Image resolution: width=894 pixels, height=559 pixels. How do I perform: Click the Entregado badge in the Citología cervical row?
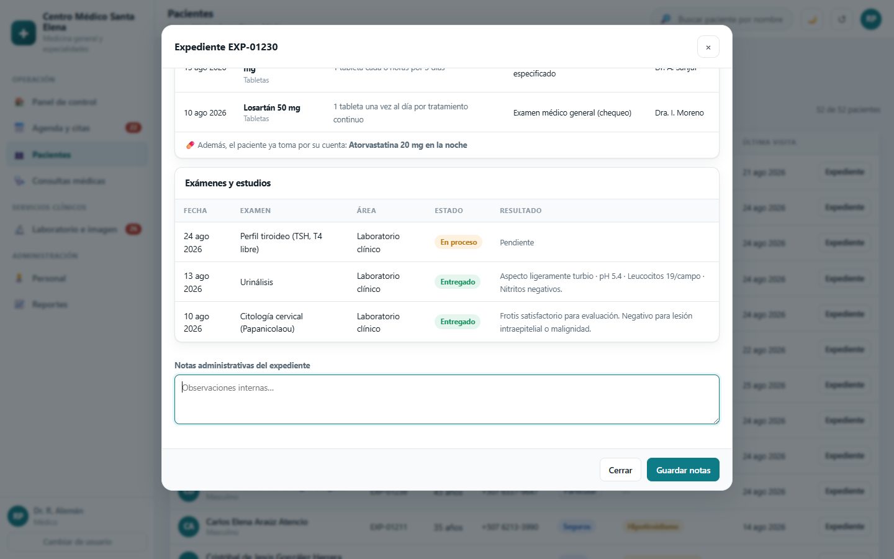(458, 322)
